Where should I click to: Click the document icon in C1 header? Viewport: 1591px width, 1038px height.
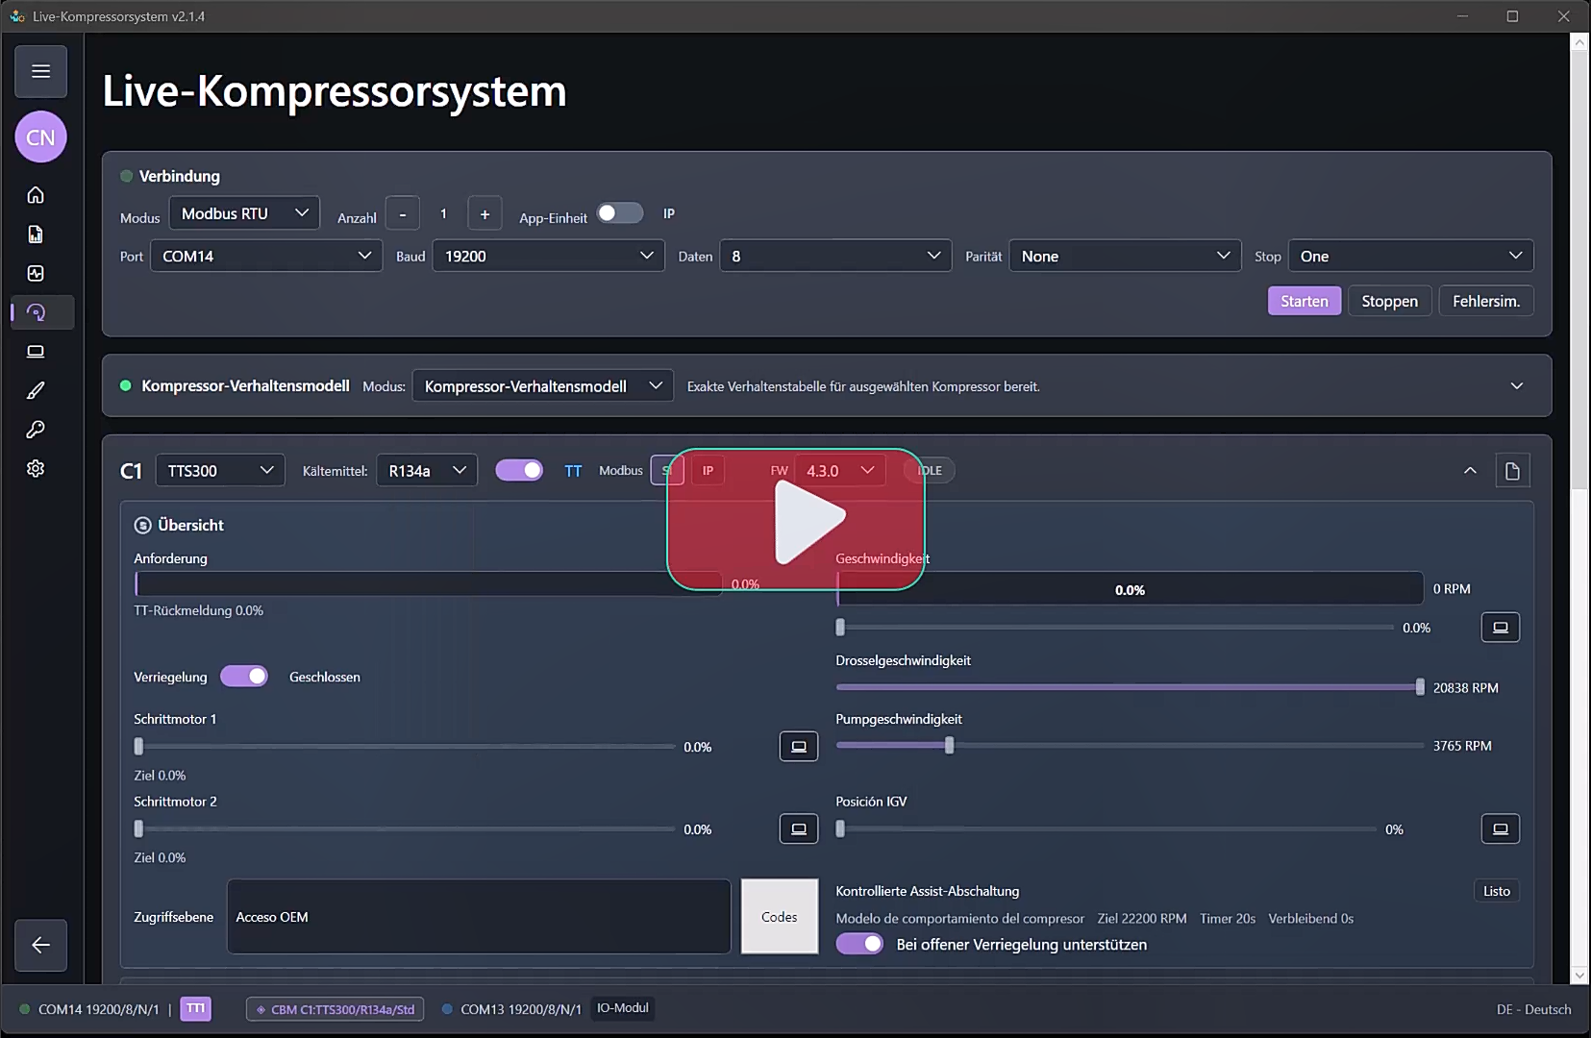[x=1512, y=471]
